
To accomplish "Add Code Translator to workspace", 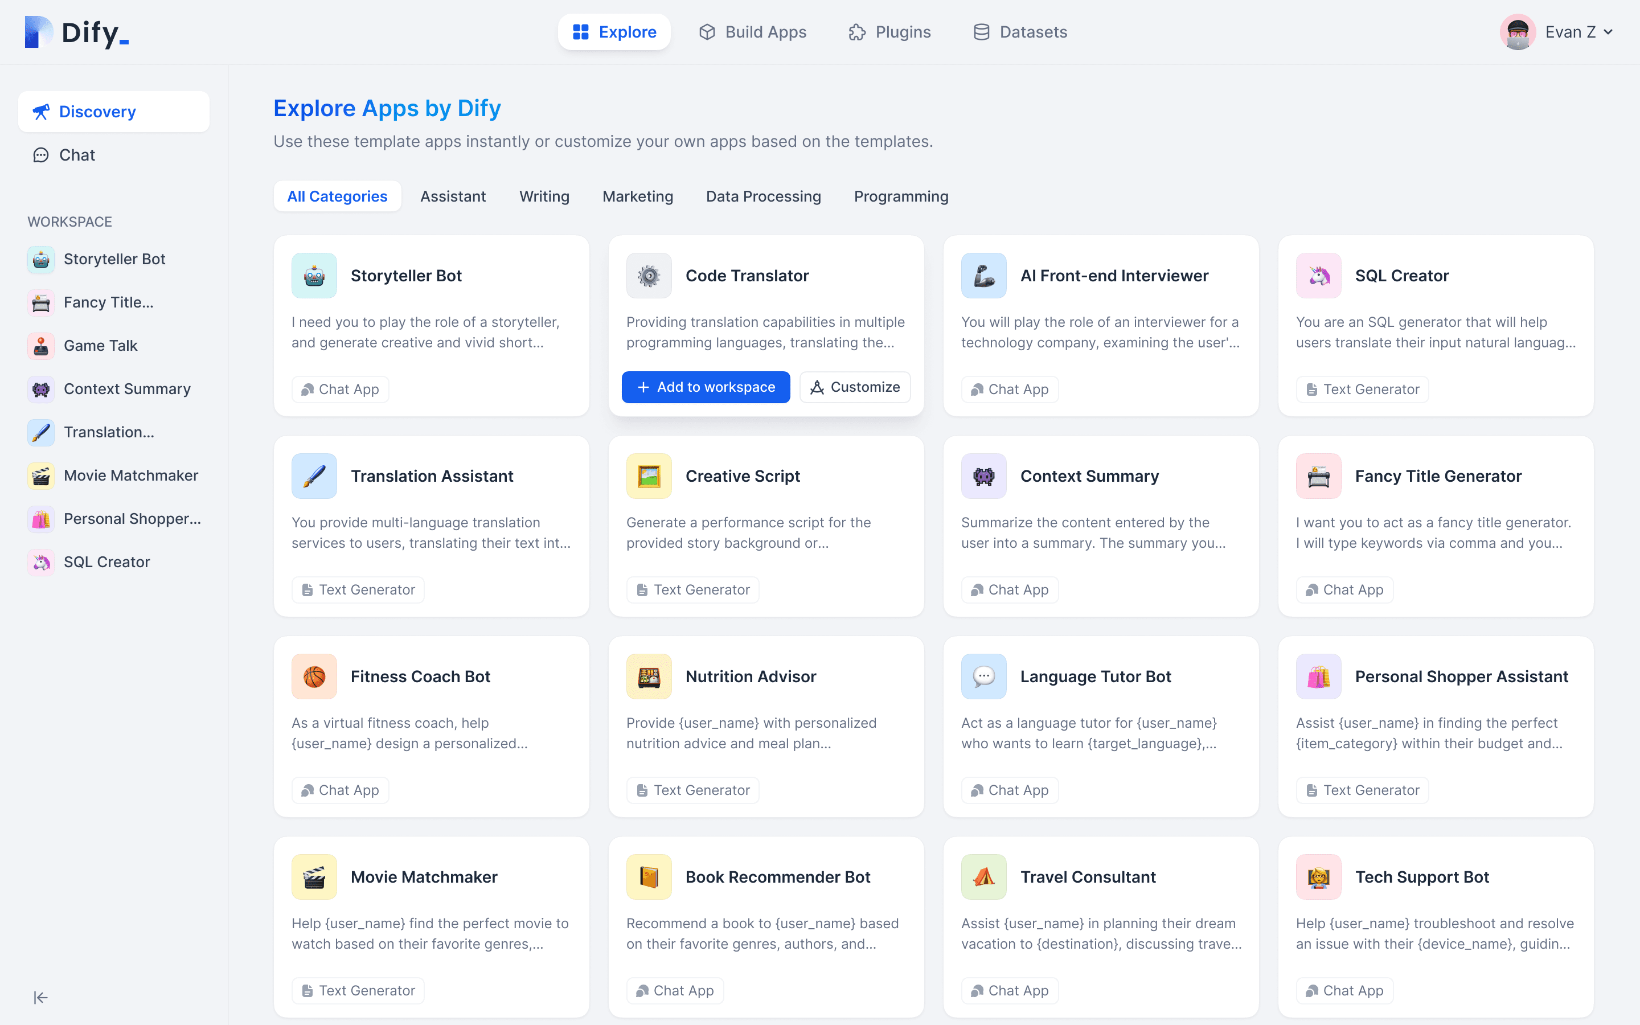I will tap(706, 387).
